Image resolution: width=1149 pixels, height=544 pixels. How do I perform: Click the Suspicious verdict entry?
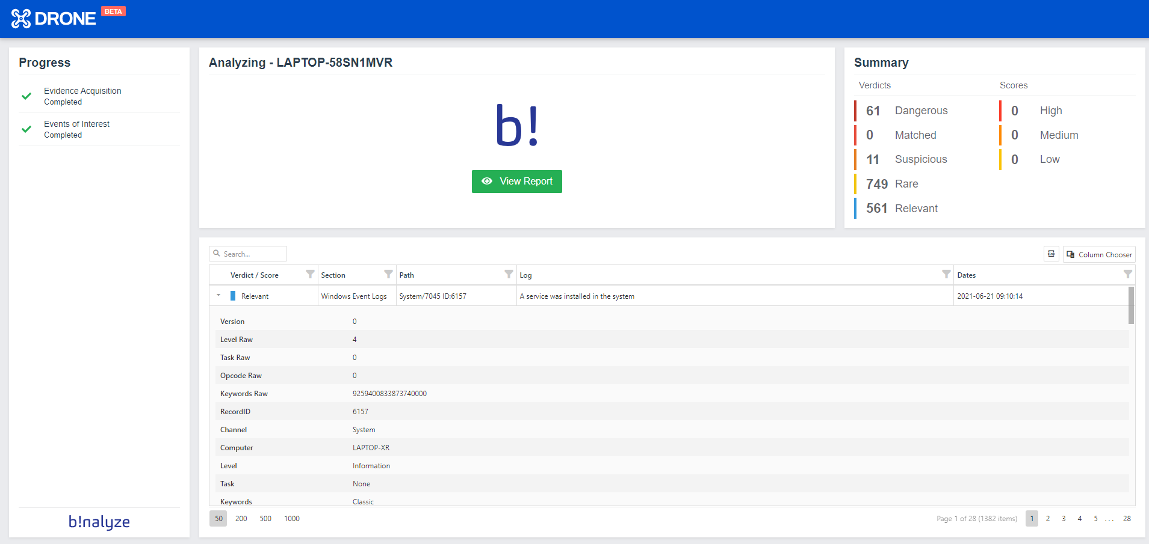920,159
